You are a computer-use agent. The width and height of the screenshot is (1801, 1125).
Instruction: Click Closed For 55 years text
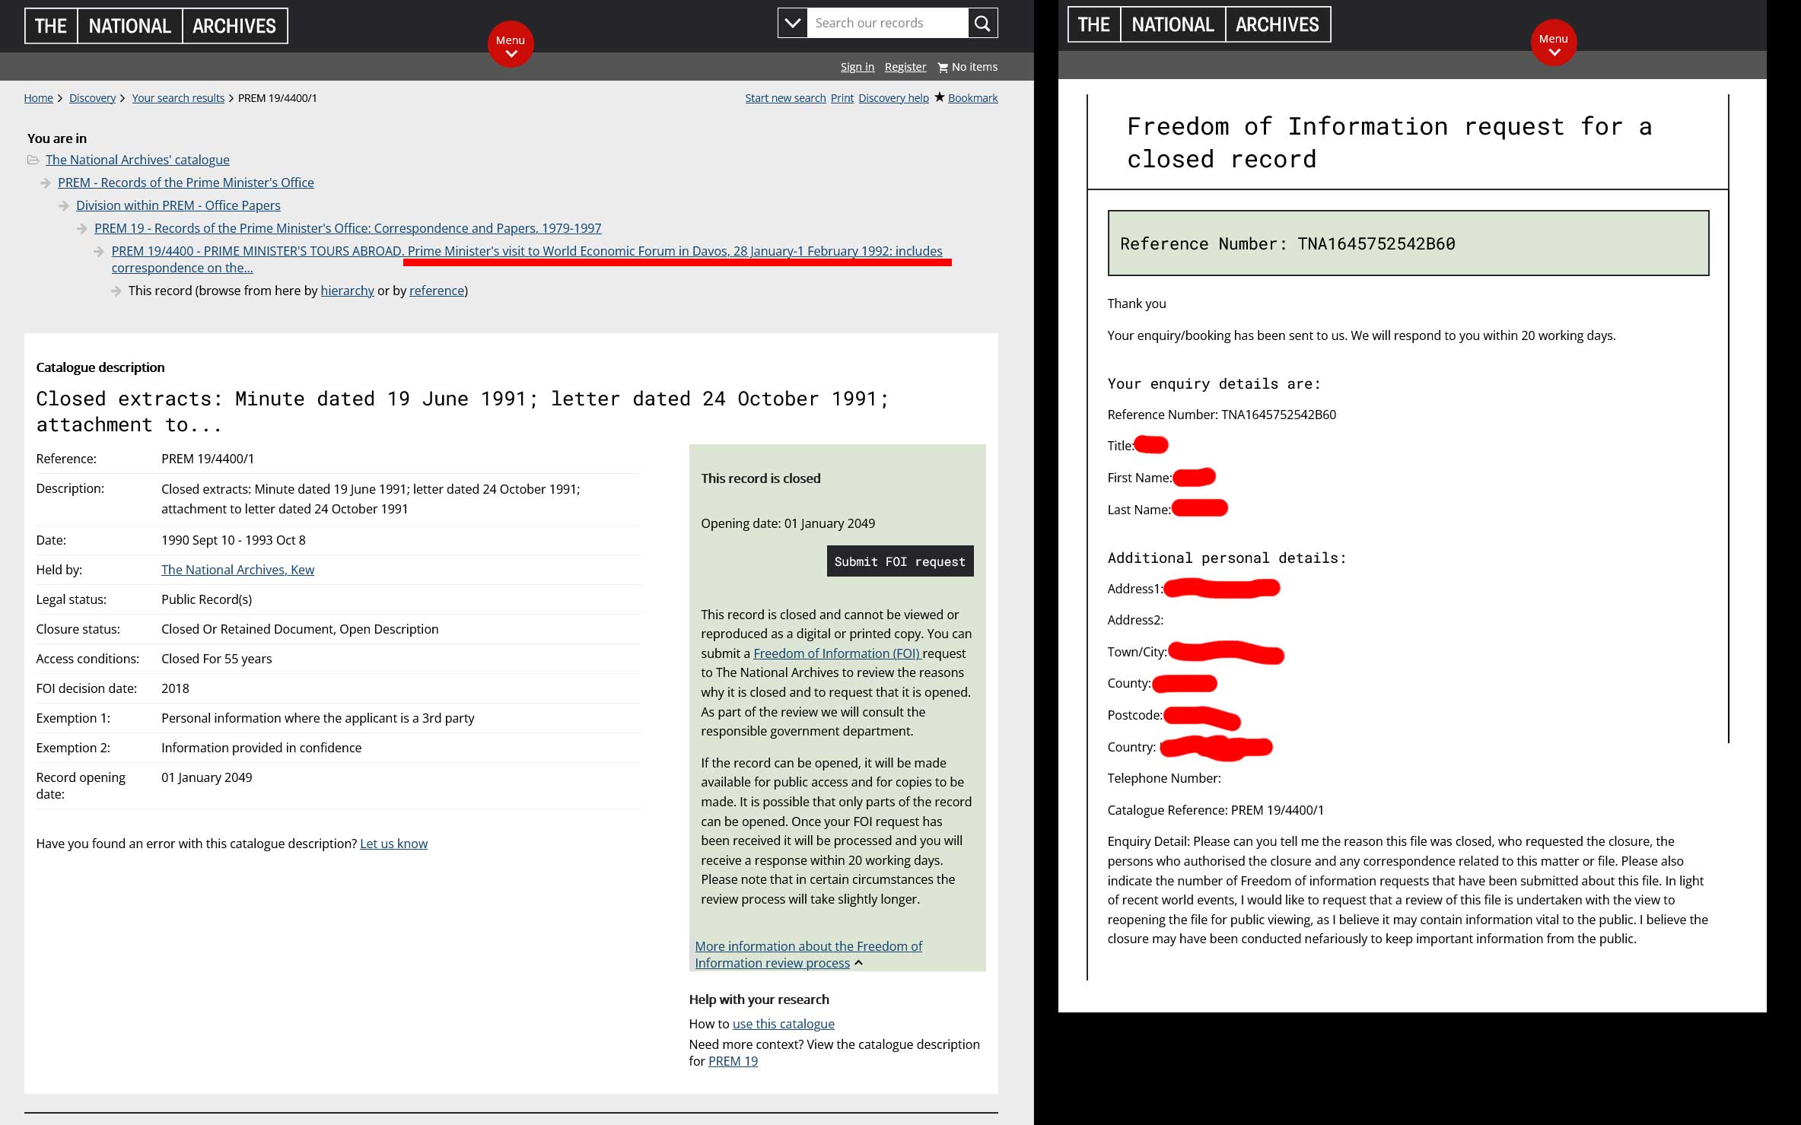coord(216,659)
